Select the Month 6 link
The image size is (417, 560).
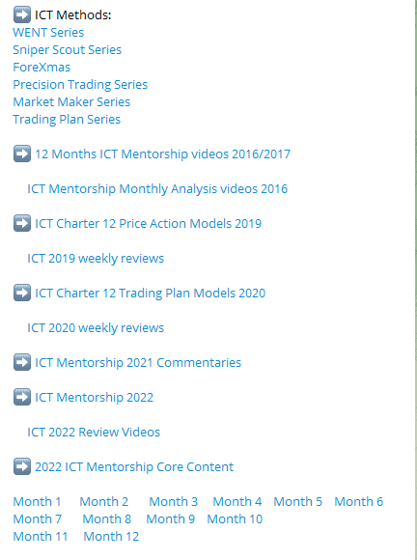(359, 501)
